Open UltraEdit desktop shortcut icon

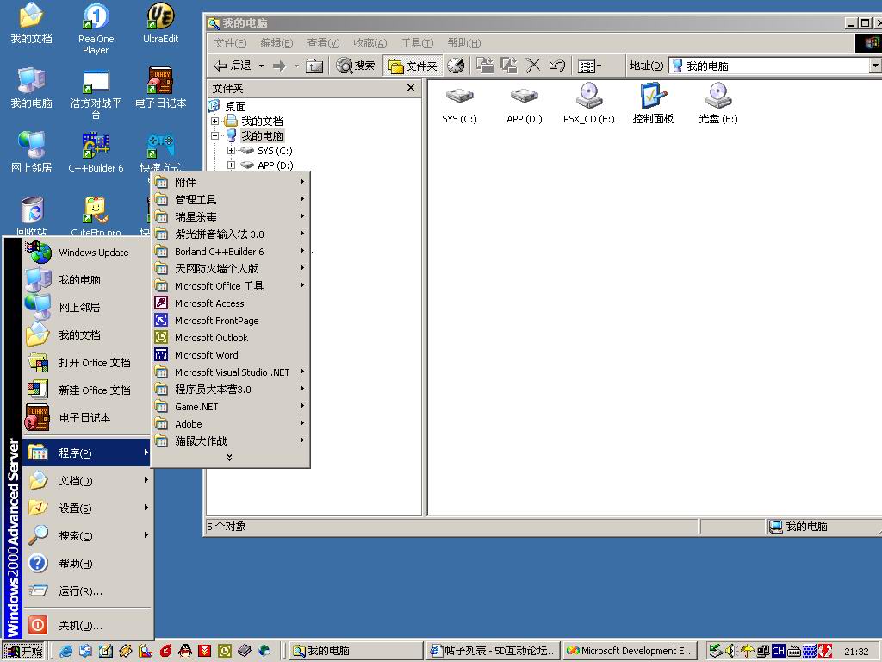160,23
